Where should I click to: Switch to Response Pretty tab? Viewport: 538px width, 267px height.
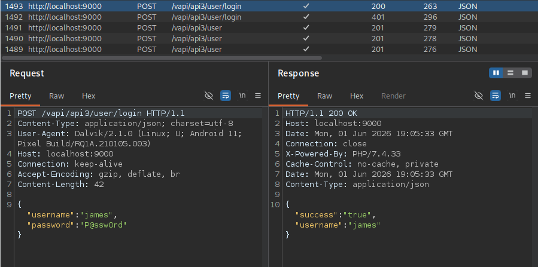tap(288, 96)
